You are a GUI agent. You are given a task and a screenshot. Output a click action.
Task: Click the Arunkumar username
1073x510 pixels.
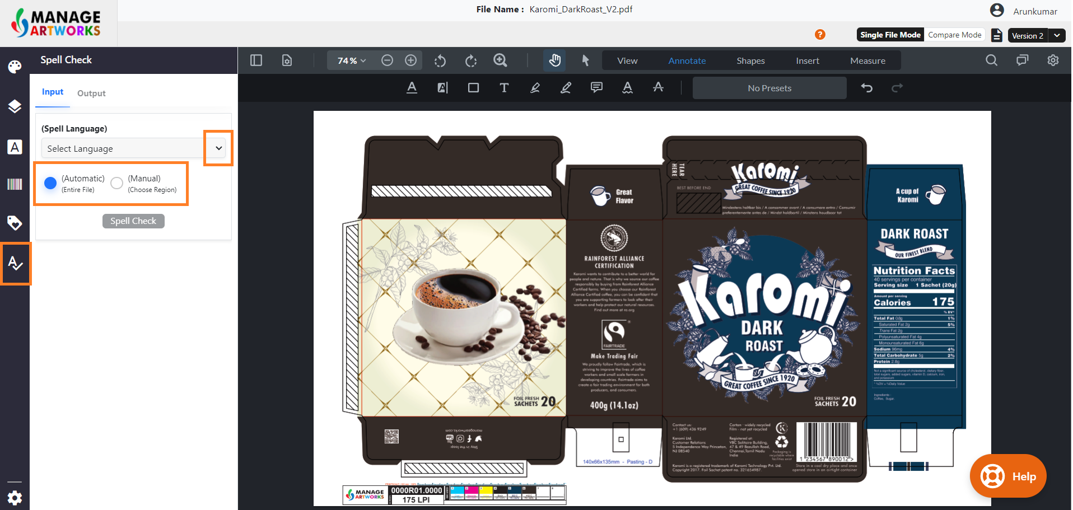pyautogui.click(x=1035, y=11)
